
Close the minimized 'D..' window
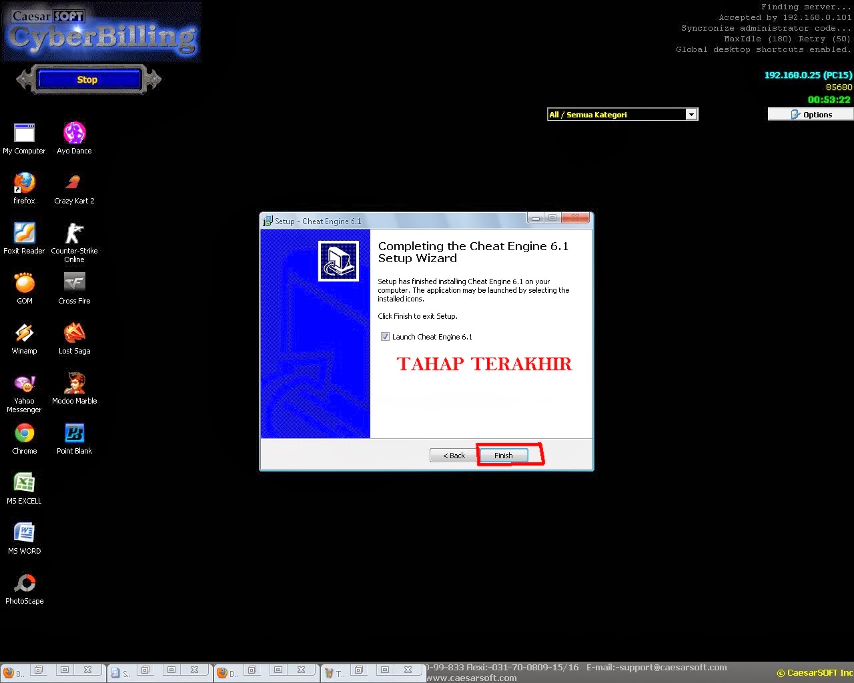(x=302, y=670)
